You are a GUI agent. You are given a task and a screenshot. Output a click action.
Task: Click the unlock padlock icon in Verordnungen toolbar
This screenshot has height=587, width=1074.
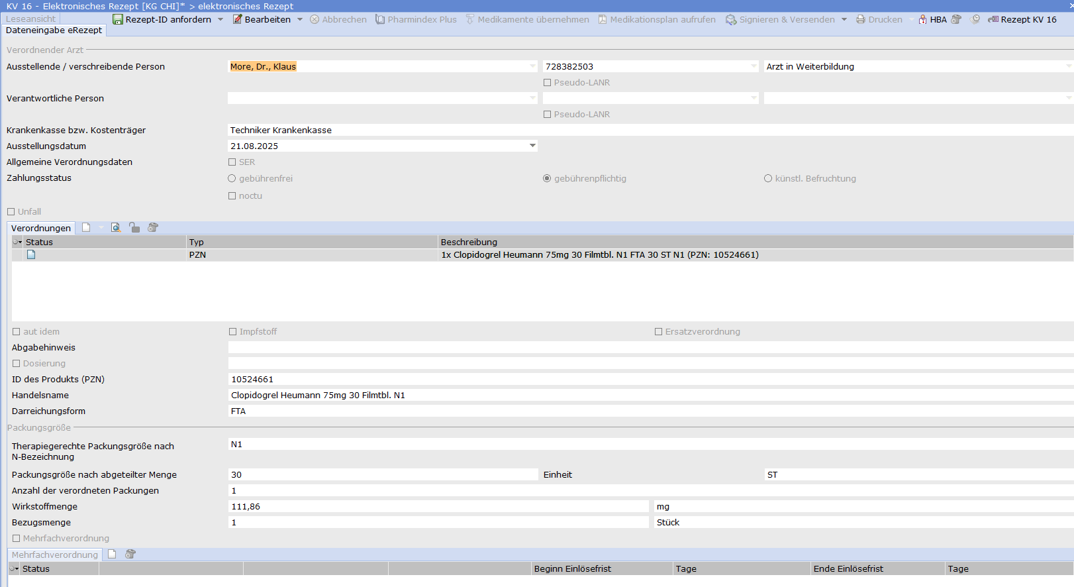tap(134, 227)
